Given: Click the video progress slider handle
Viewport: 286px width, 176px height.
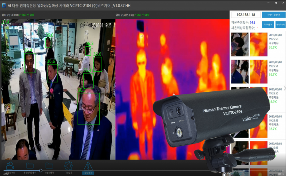Looking at the screenshot, I should tap(41, 170).
